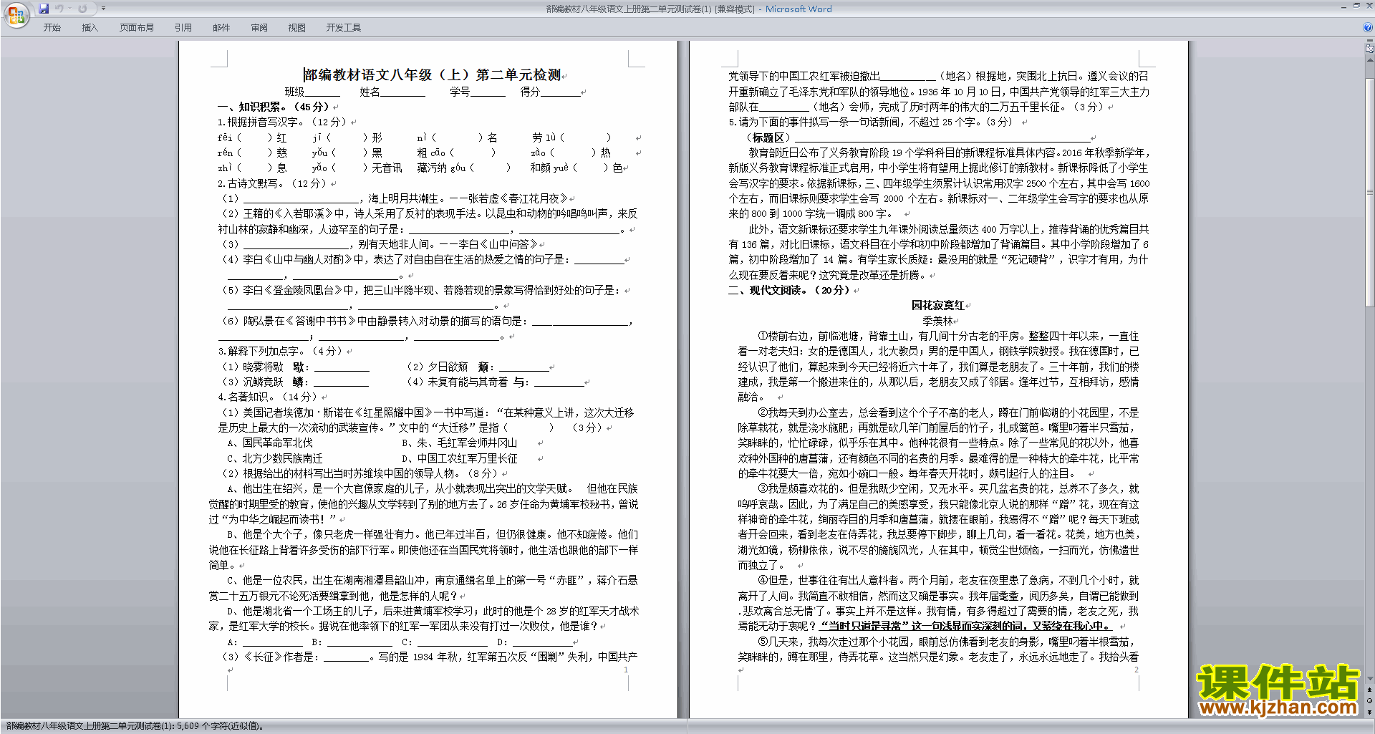Click the document title heading 部编教材语文八年级
Screen dimensions: 1375x734
[433, 74]
